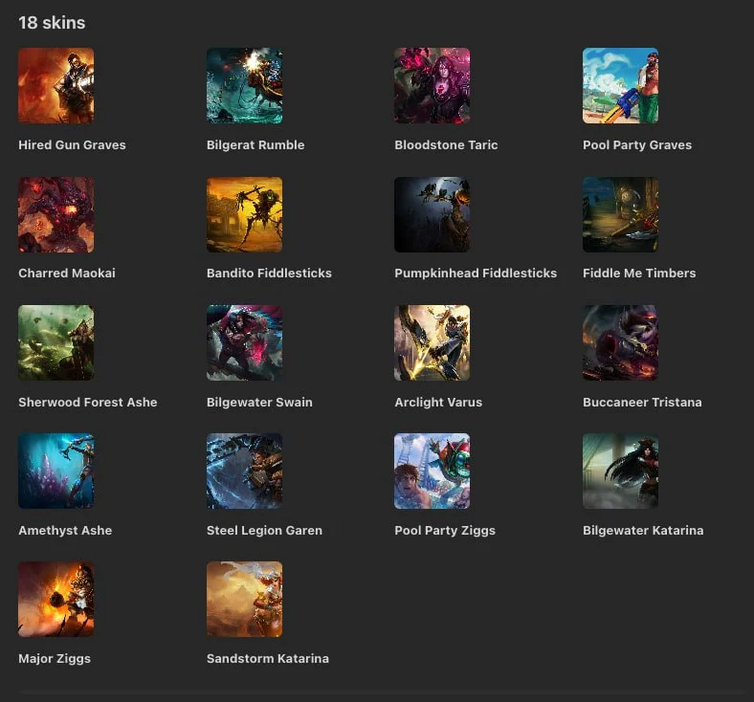Viewport: 754px width, 702px height.
Task: Select the Steel Legion Garen skin image
Action: [245, 471]
